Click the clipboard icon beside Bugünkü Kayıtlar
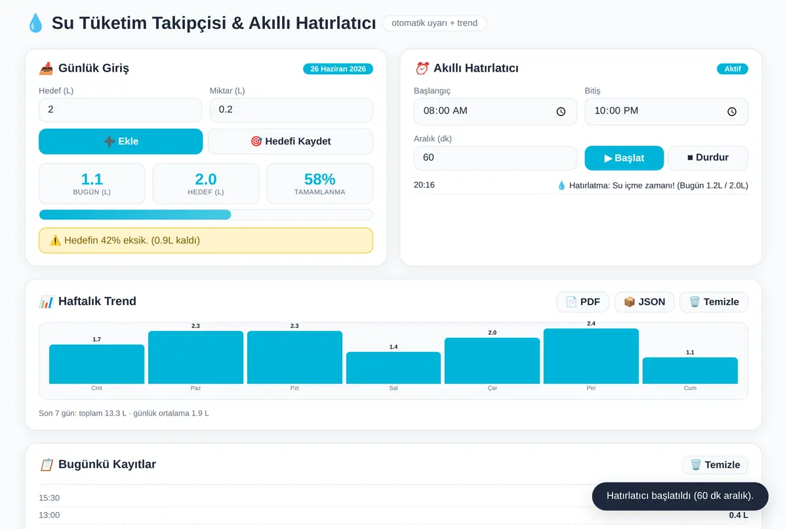Viewport: 787px width, 529px height. 47,465
